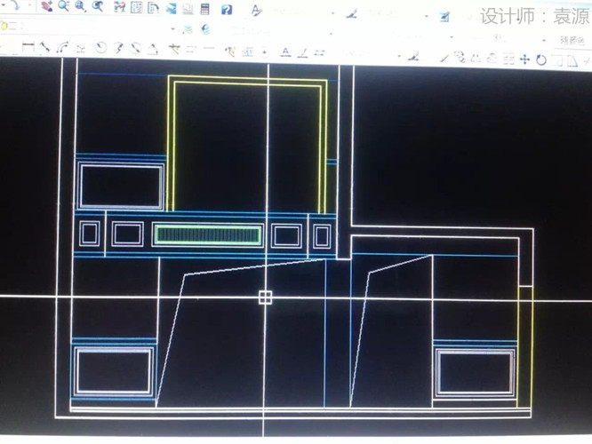The width and height of the screenshot is (592, 444).
Task: Open the QuickCalc calculator
Action: (205, 10)
